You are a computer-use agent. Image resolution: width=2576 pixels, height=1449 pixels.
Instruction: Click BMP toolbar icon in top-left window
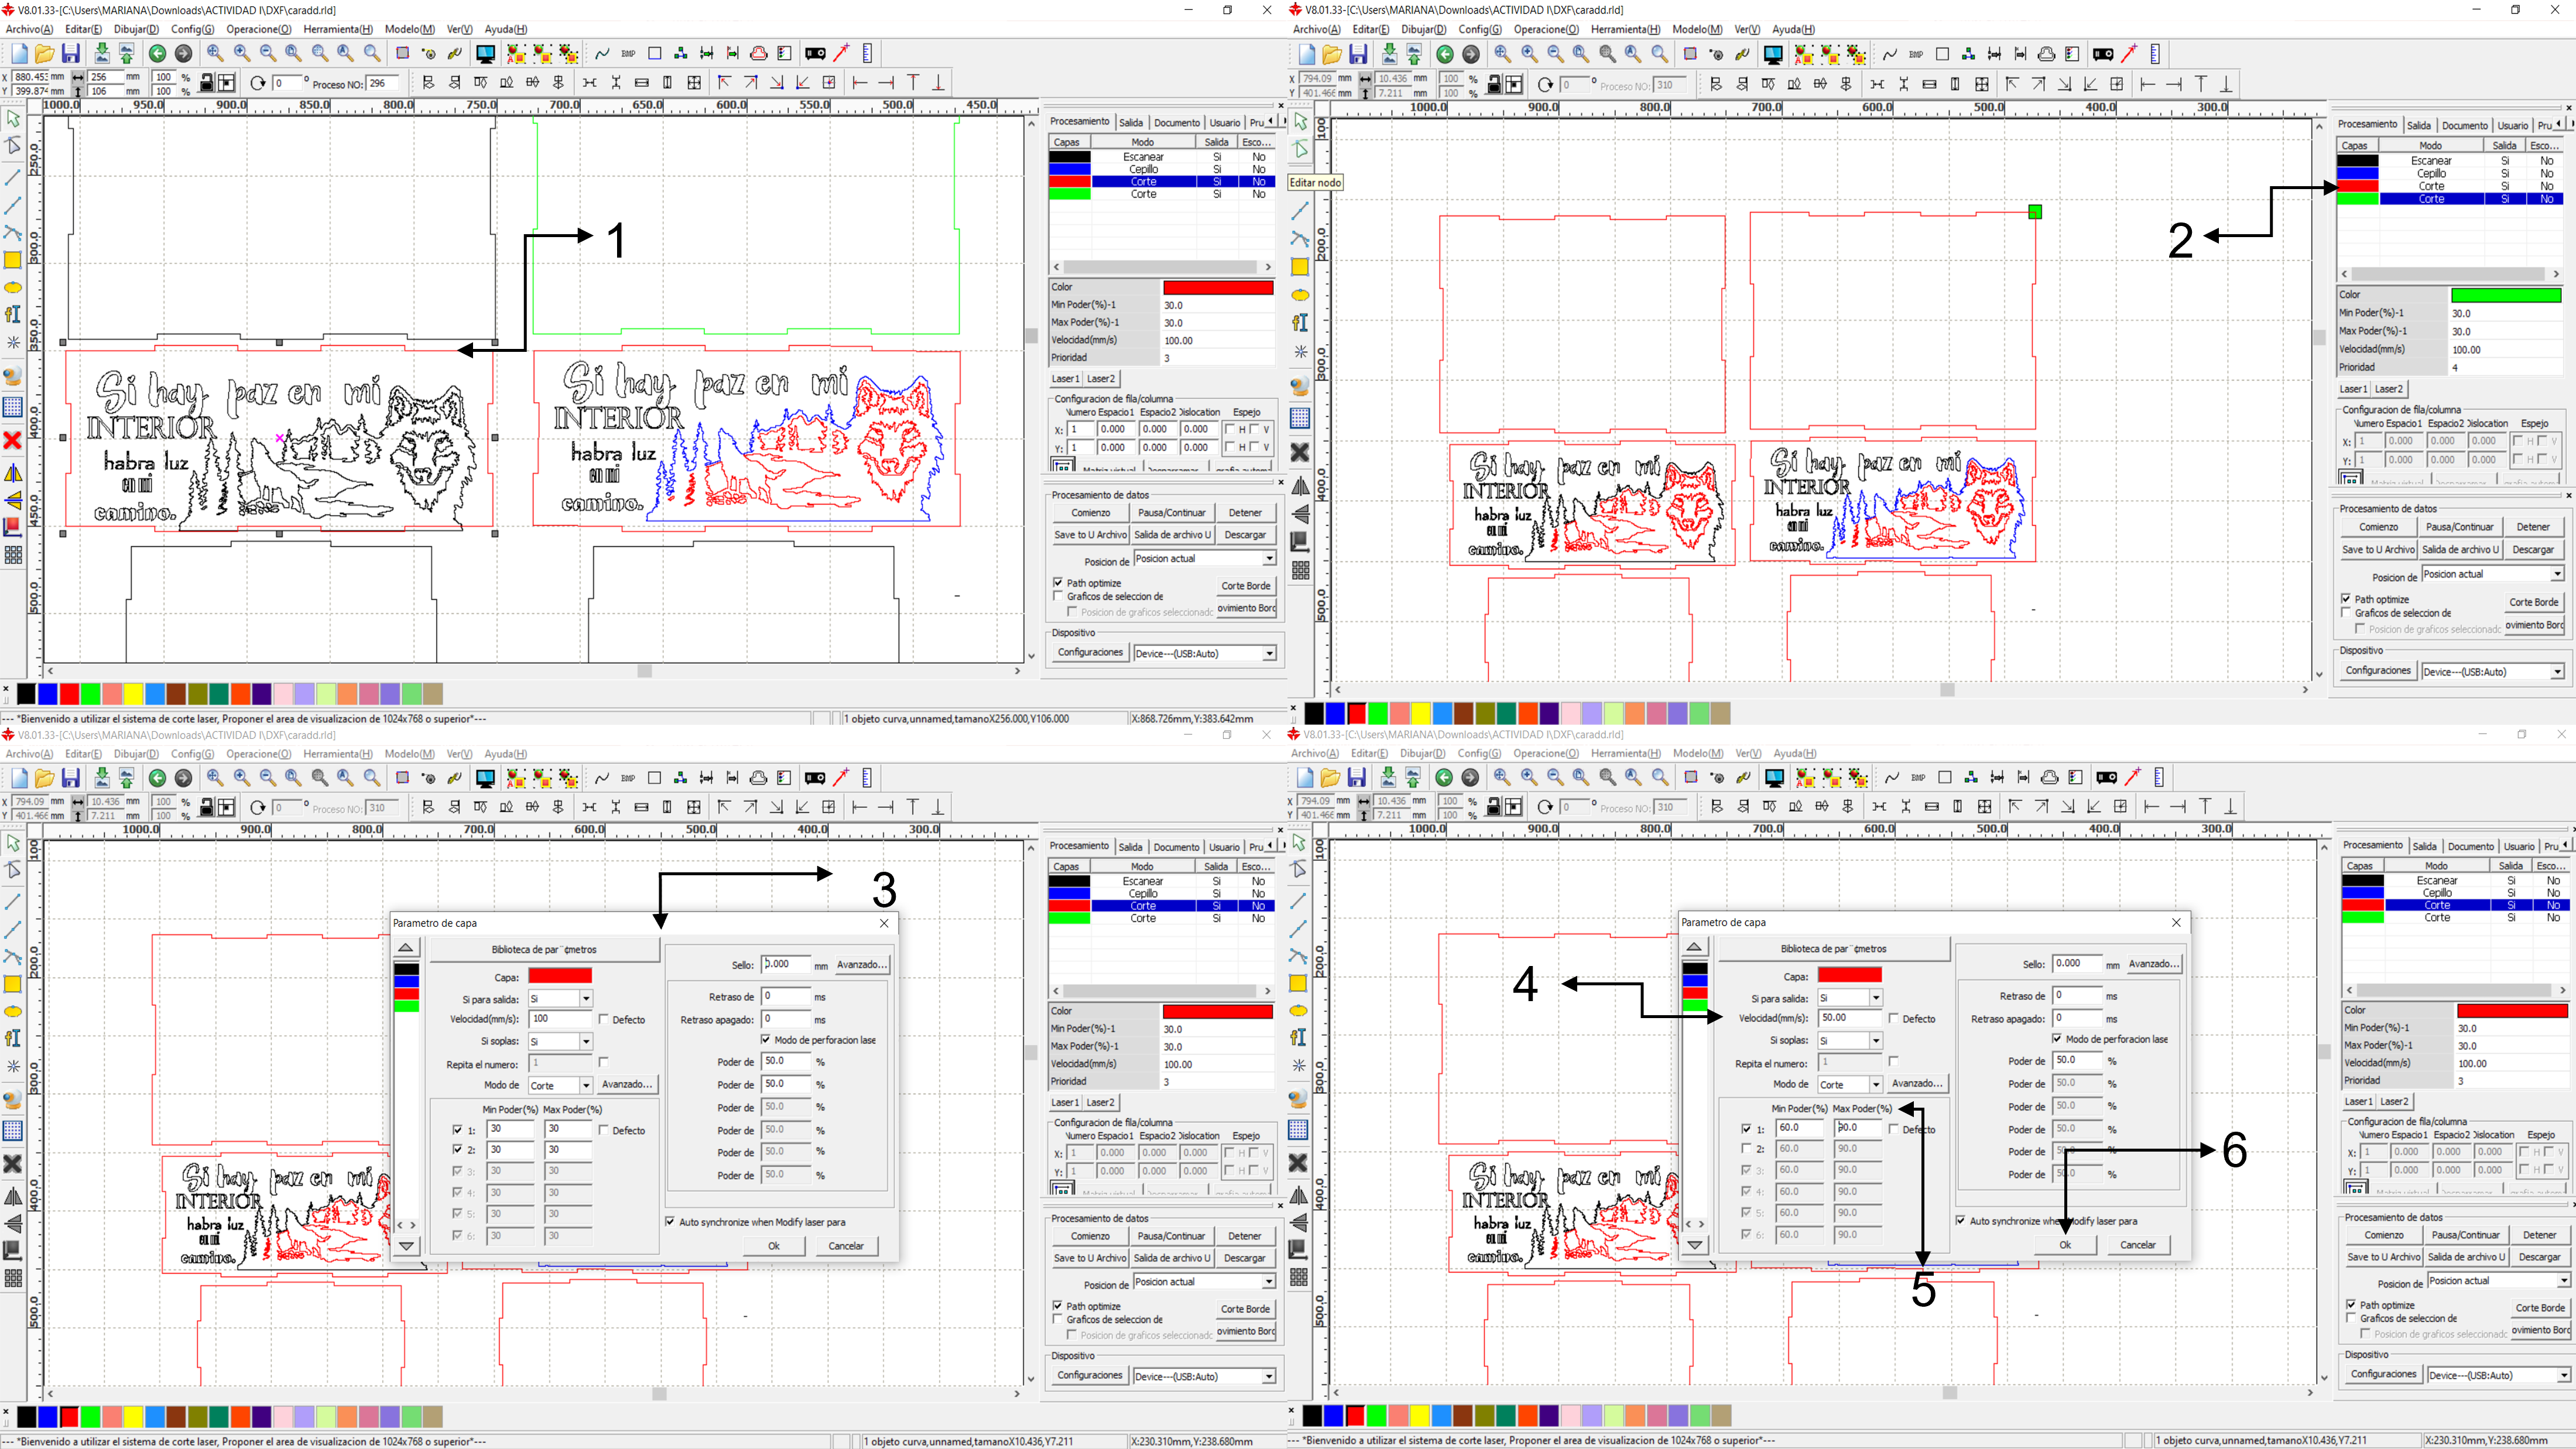628,53
